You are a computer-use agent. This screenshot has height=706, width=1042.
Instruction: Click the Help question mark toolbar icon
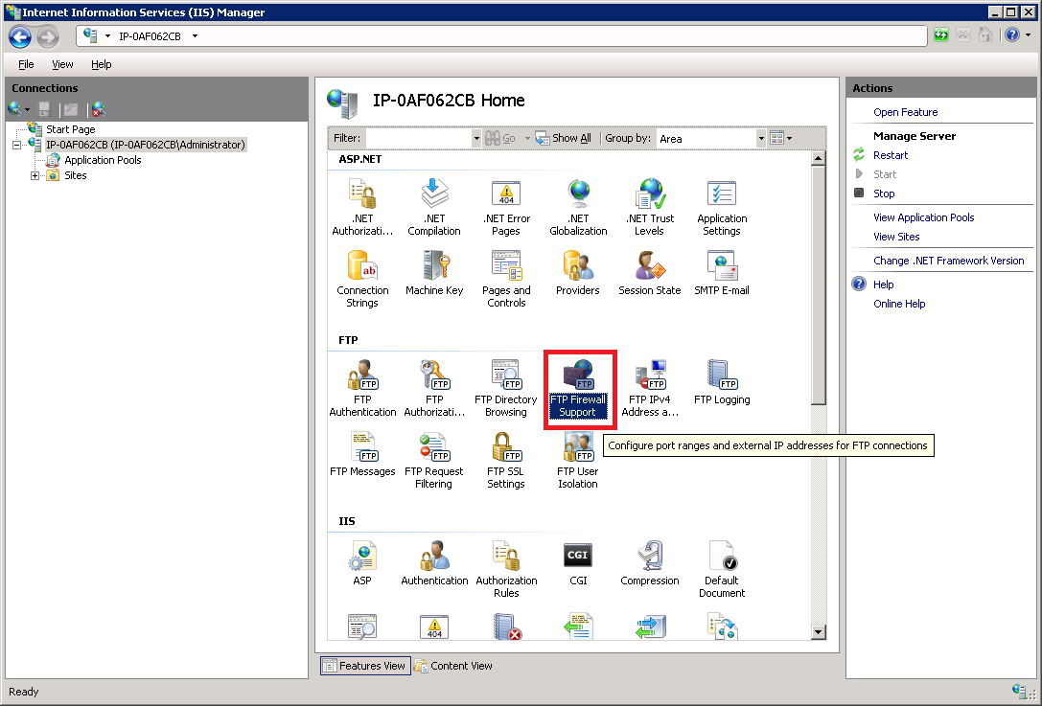[1012, 35]
